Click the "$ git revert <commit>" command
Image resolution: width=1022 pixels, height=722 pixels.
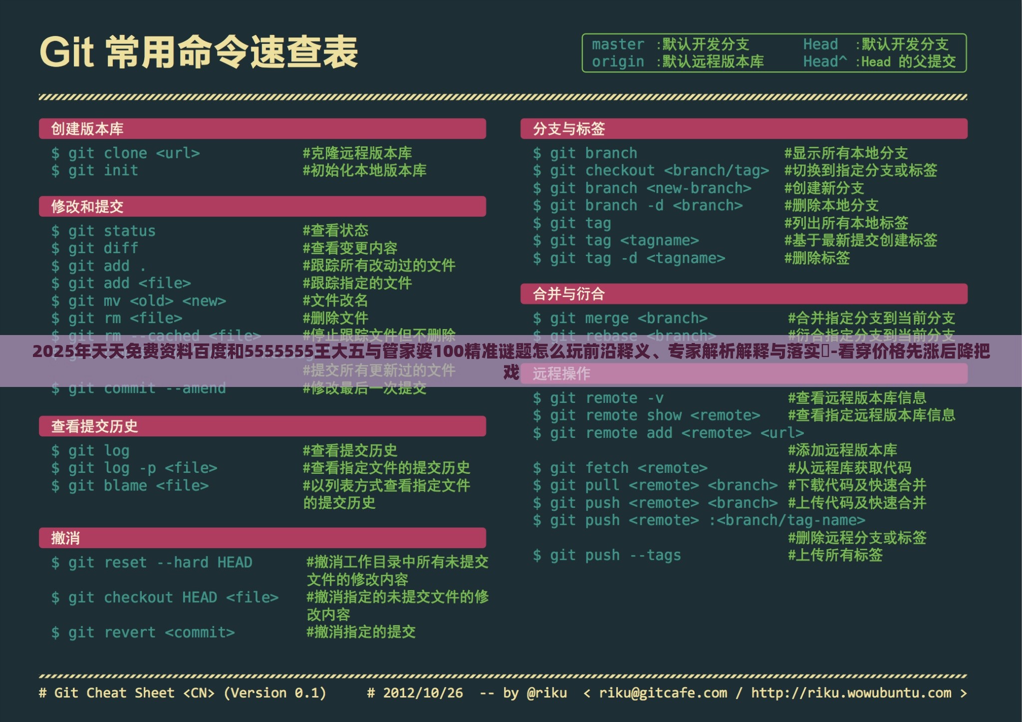coord(143,633)
